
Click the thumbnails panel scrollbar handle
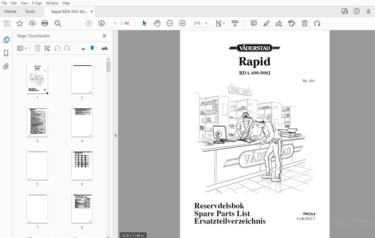pos(108,66)
